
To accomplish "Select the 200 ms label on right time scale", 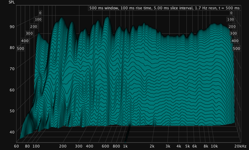I will click(x=232, y=27).
